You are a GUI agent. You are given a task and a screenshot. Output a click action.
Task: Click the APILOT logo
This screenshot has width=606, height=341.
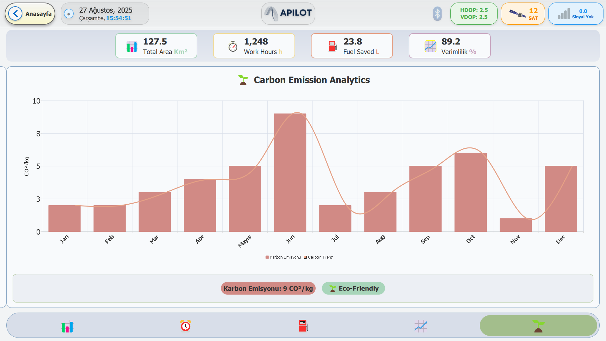pyautogui.click(x=288, y=14)
